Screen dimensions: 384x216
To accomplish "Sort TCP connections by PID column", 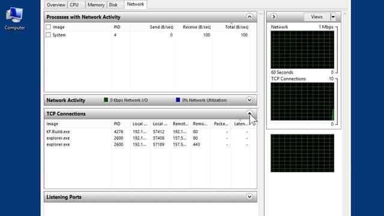I will 117,124.
